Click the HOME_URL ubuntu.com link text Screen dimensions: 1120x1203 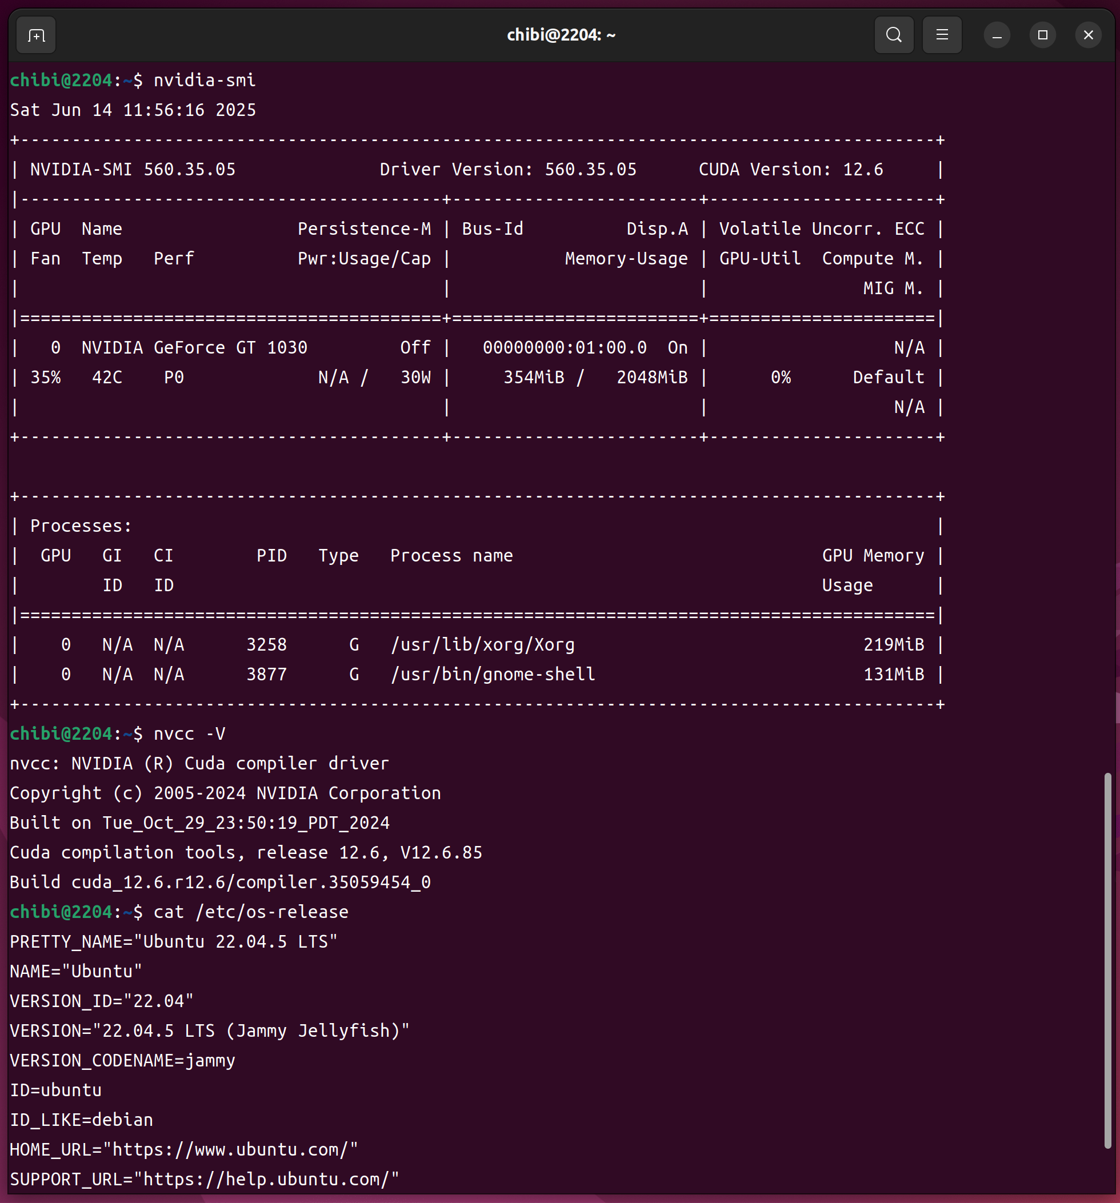click(x=230, y=1150)
